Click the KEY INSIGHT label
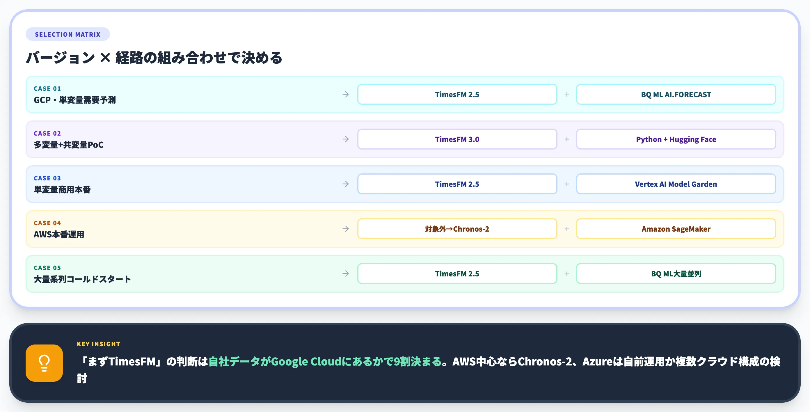The width and height of the screenshot is (810, 412). point(98,344)
